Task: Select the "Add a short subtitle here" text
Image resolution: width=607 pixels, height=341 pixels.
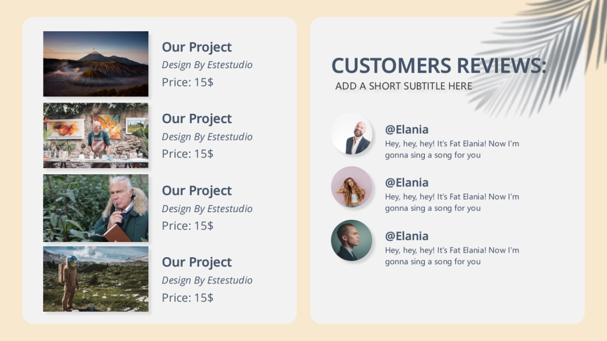Action: [403, 86]
